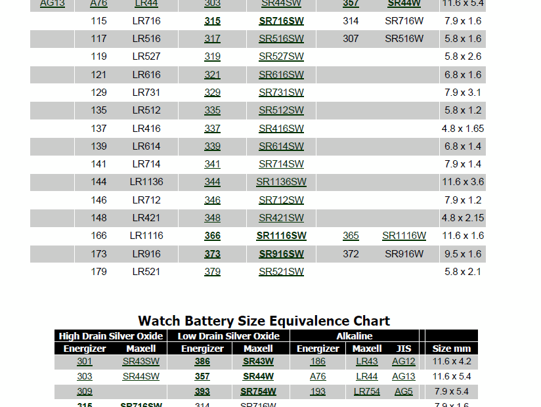The width and height of the screenshot is (541, 407).
Task: Open the 346 battery link
Action: [212, 200]
